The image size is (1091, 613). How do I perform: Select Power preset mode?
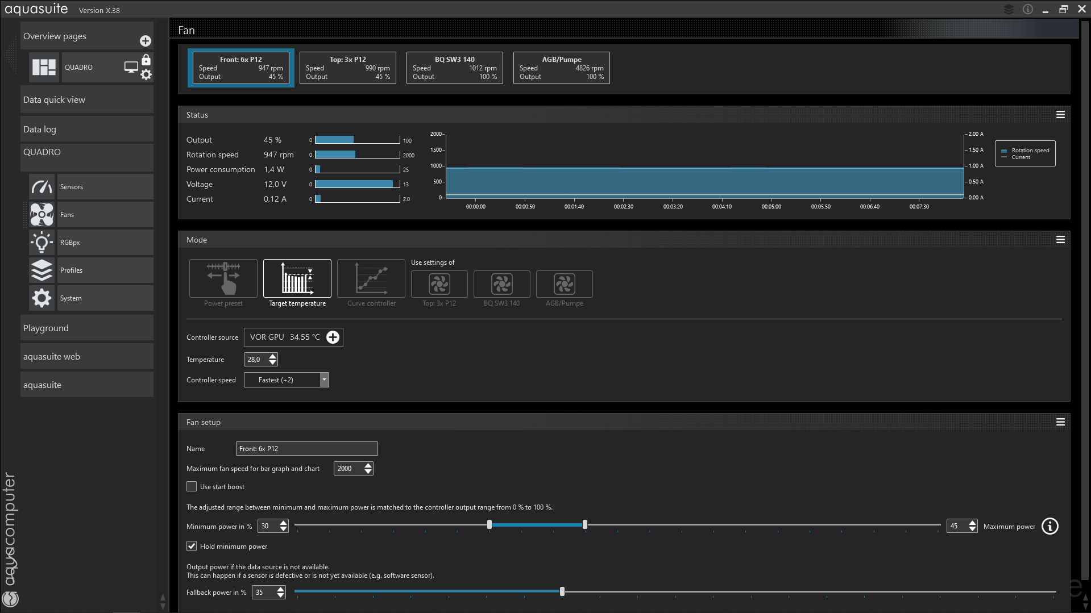[223, 278]
